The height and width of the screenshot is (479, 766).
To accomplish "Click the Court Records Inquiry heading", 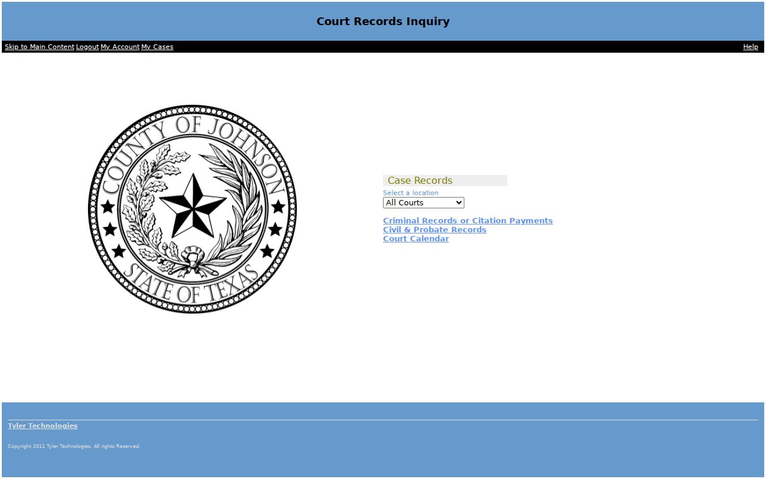I will (x=383, y=22).
